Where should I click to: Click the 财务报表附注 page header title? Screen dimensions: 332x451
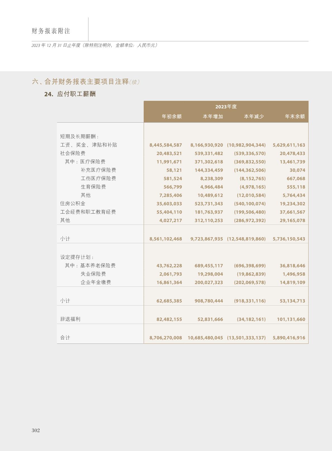coord(51,31)
